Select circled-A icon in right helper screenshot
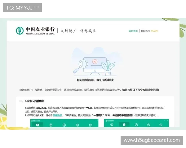The width and height of the screenshot is (186, 148). [x=136, y=125]
